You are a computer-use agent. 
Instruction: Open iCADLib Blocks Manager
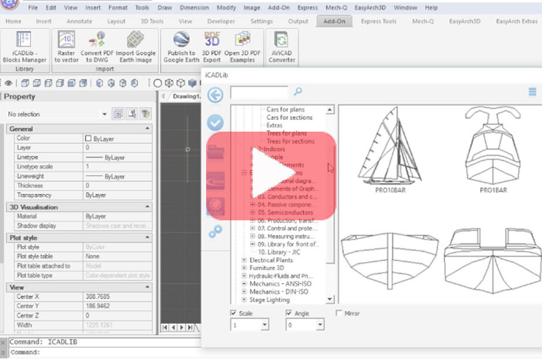[24, 47]
